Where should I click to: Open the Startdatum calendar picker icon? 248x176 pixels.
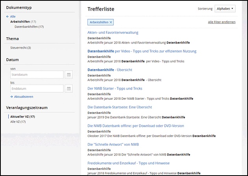[68, 75]
